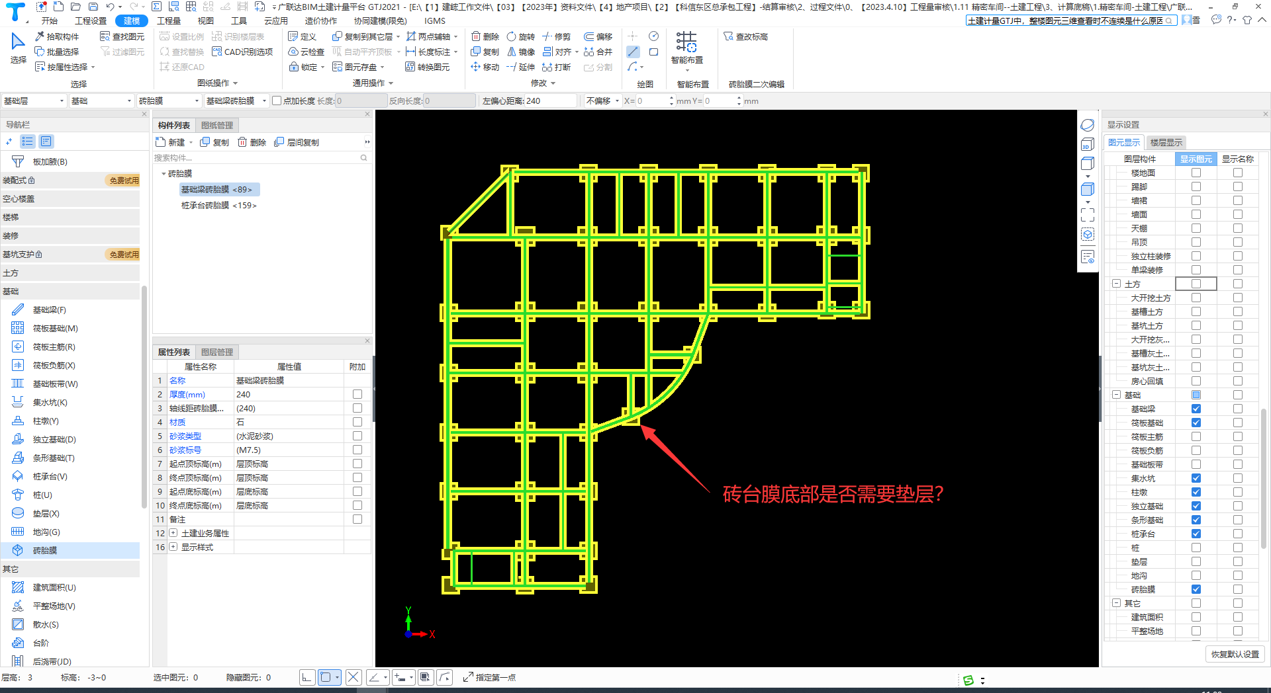
Task: Click the 厚度(mm) value cell 240
Action: coord(289,394)
